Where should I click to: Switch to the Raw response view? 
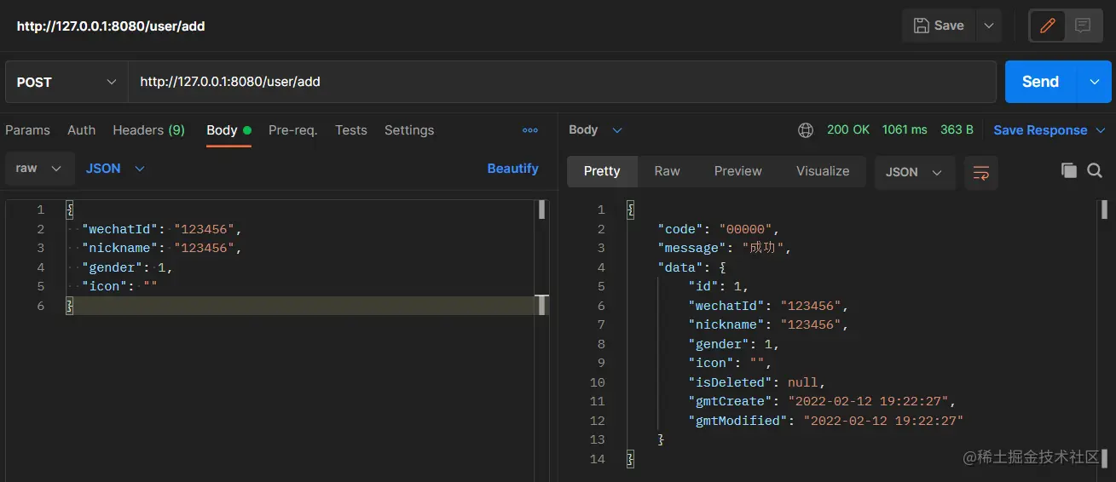click(667, 171)
